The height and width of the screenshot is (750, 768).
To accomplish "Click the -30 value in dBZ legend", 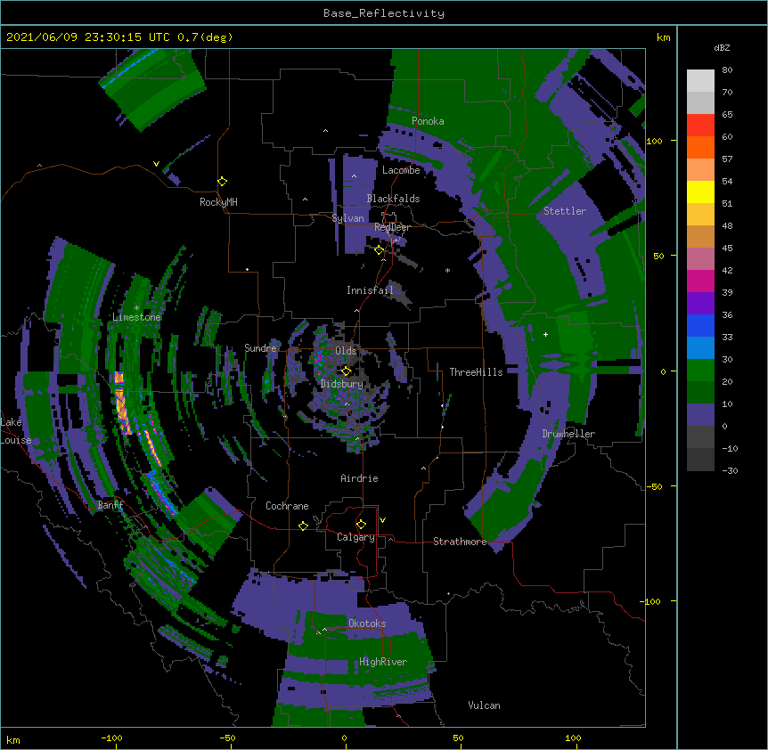I will [x=730, y=470].
